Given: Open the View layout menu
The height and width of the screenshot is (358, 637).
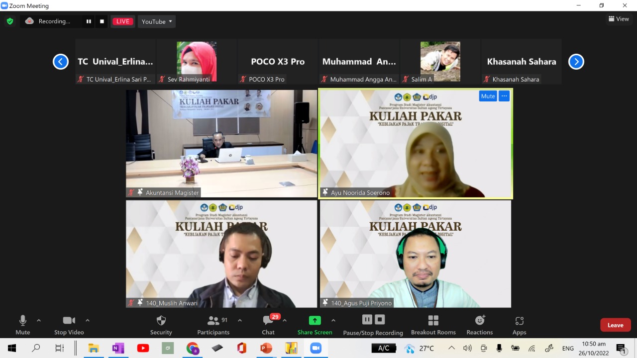Looking at the screenshot, I should (619, 19).
